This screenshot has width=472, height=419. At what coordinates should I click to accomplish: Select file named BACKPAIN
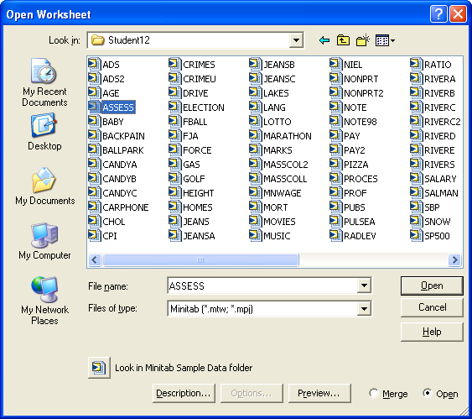(123, 136)
